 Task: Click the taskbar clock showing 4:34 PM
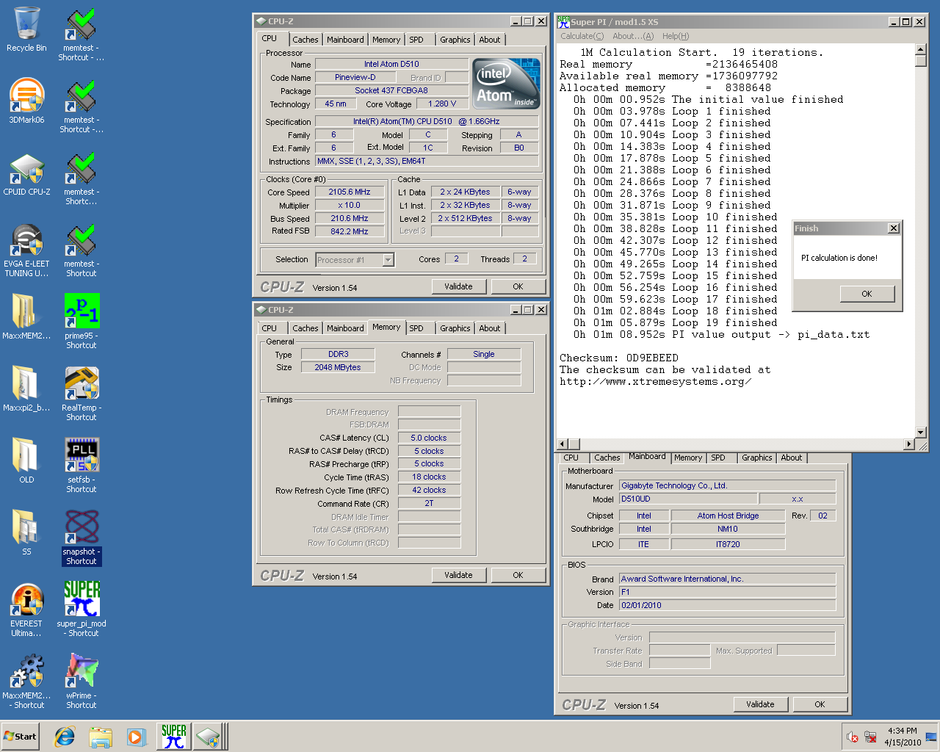pos(903,731)
